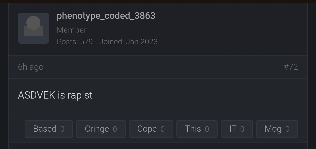The image size is (316, 149).
Task: React with This to the post
Action: pos(197,129)
